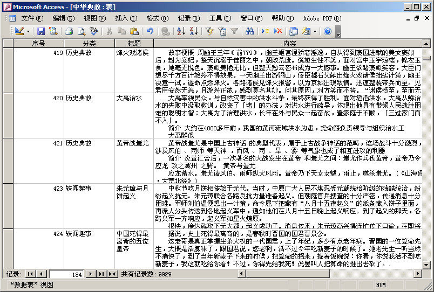This screenshot has height=292, width=434.
Task: Click the New Object AutoForm icon
Action: pyautogui.click(x=306, y=31)
